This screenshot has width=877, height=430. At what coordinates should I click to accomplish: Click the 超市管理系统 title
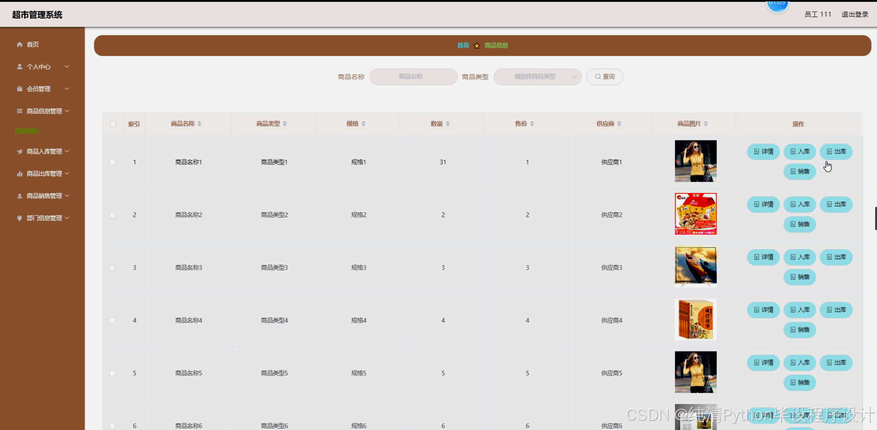[x=37, y=15]
